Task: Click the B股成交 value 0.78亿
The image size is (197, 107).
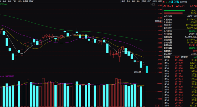Action: click(x=194, y=22)
